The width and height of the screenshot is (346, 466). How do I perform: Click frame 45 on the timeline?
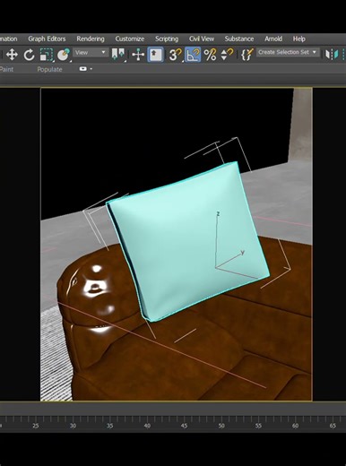(x=184, y=426)
